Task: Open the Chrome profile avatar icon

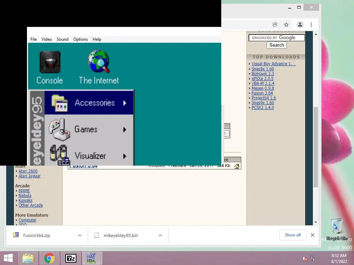Action: (x=300, y=24)
